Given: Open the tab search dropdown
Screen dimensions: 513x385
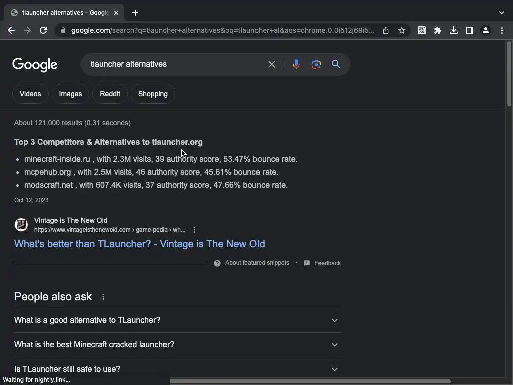Looking at the screenshot, I should [502, 13].
